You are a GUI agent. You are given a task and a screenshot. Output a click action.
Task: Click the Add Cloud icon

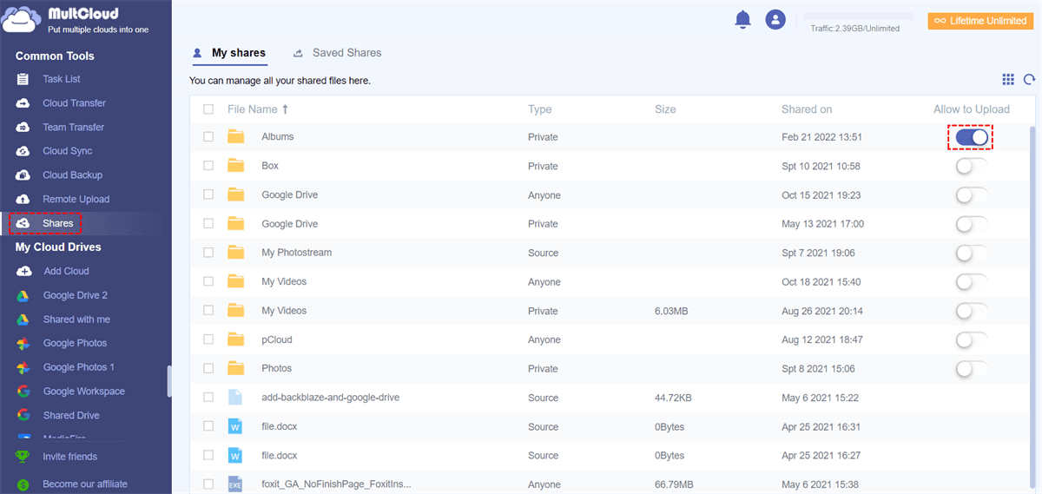(23, 271)
